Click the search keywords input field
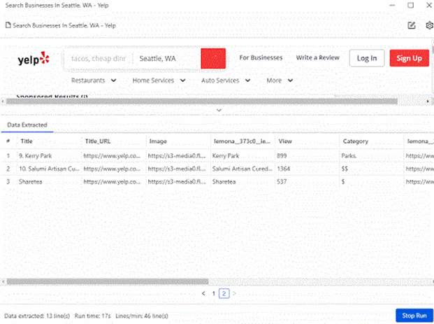Viewport: 434px width, 324px height. pyautogui.click(x=99, y=59)
